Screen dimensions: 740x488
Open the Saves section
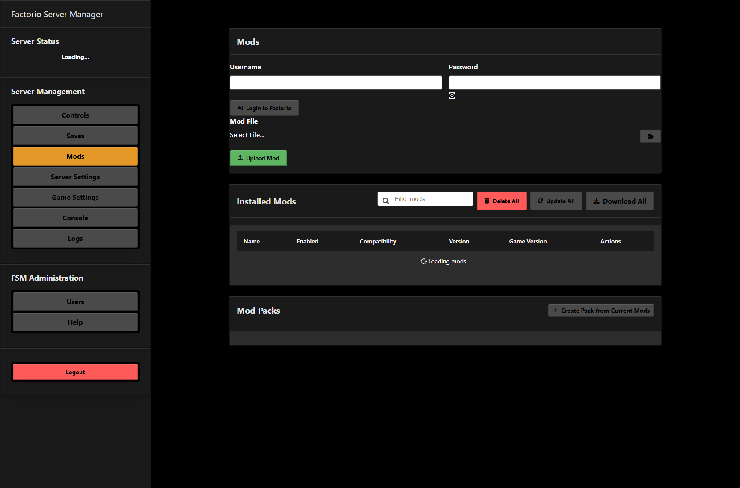(x=75, y=136)
